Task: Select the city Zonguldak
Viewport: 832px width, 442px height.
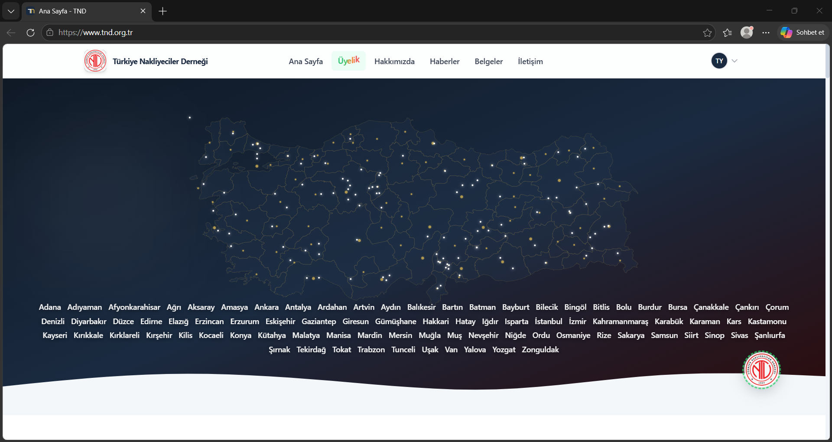Action: click(x=540, y=350)
